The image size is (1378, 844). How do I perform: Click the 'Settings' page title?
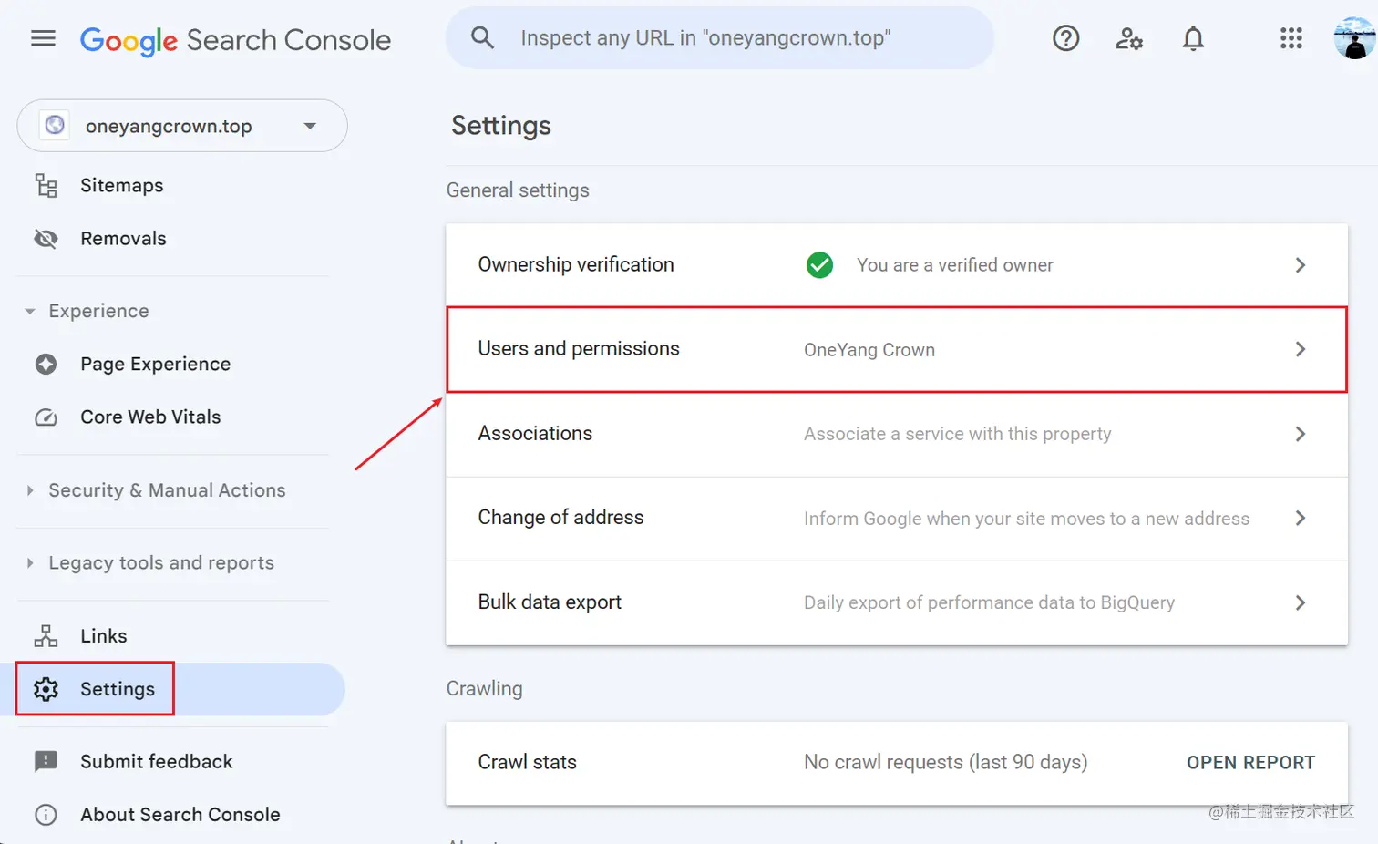pyautogui.click(x=501, y=125)
